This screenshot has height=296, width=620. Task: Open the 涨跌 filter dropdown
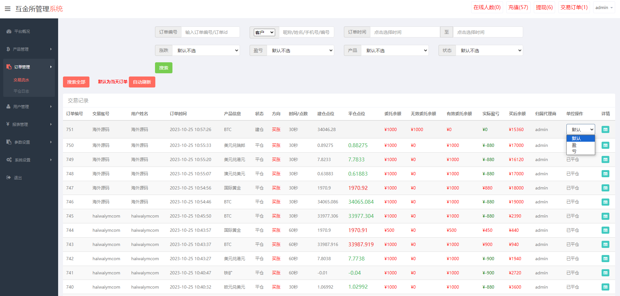[x=206, y=50]
